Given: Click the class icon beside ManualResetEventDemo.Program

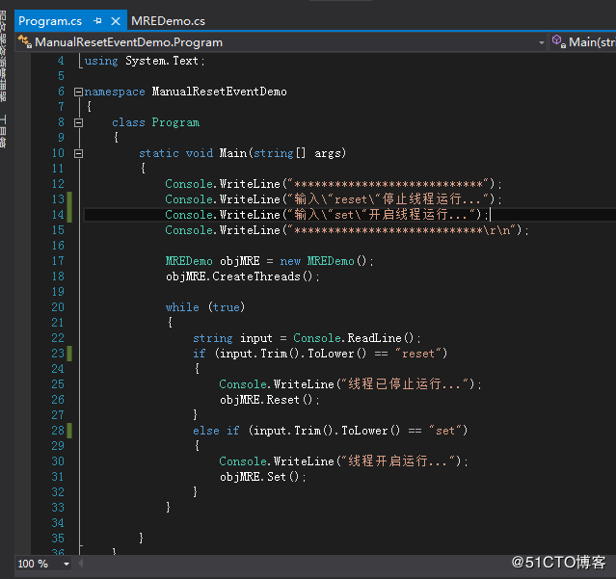Looking at the screenshot, I should click(x=25, y=42).
